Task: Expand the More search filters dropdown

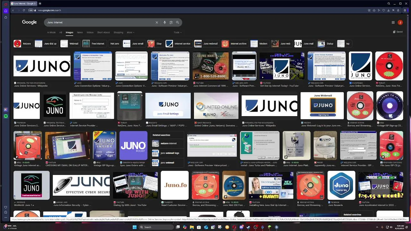Action: click(x=130, y=32)
